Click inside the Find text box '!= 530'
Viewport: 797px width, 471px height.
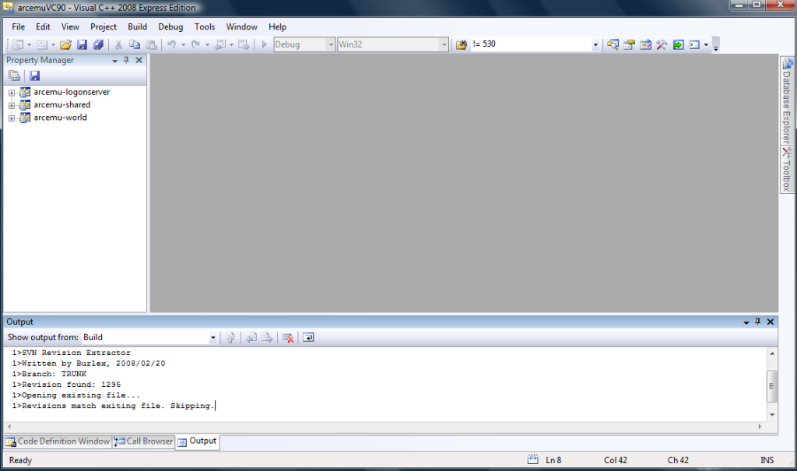[x=531, y=44]
